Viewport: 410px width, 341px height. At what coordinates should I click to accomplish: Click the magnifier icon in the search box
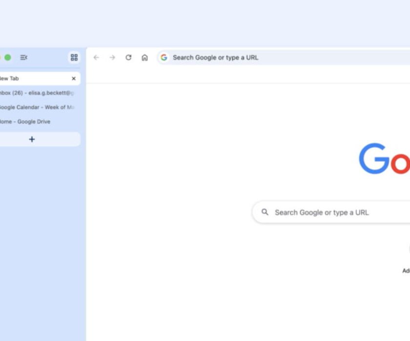(265, 212)
